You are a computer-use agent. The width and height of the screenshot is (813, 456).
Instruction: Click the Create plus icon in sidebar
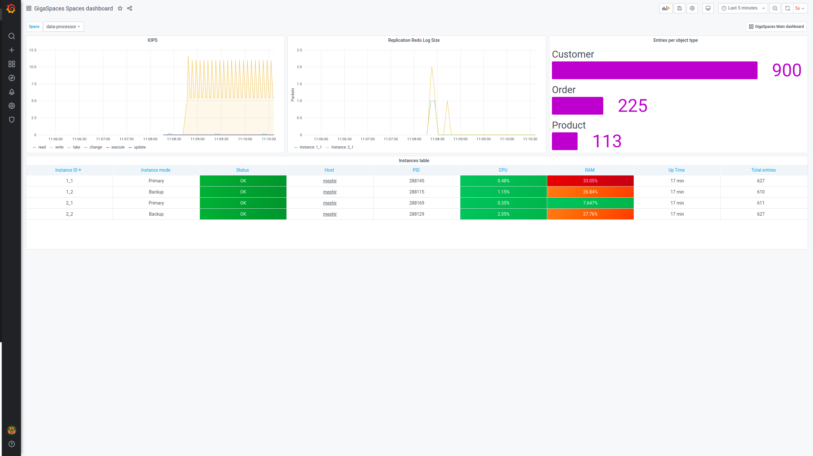pos(12,50)
